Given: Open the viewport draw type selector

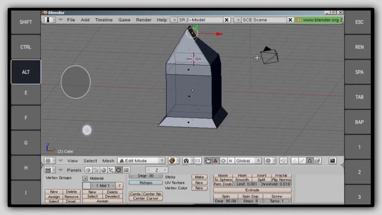Looking at the screenshot, I should click(x=174, y=161).
